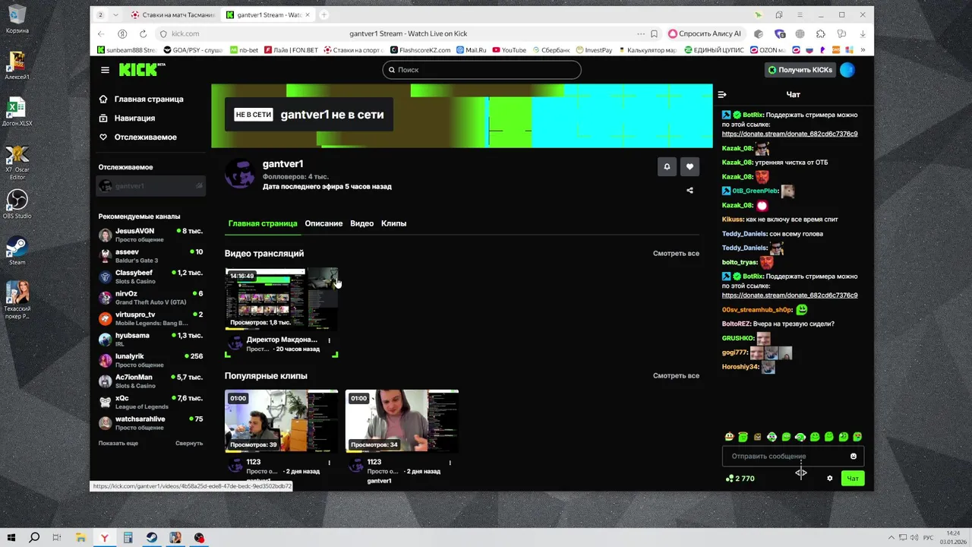
Task: Open options menu for 'Директор Макдона...' video
Action: [x=329, y=340]
